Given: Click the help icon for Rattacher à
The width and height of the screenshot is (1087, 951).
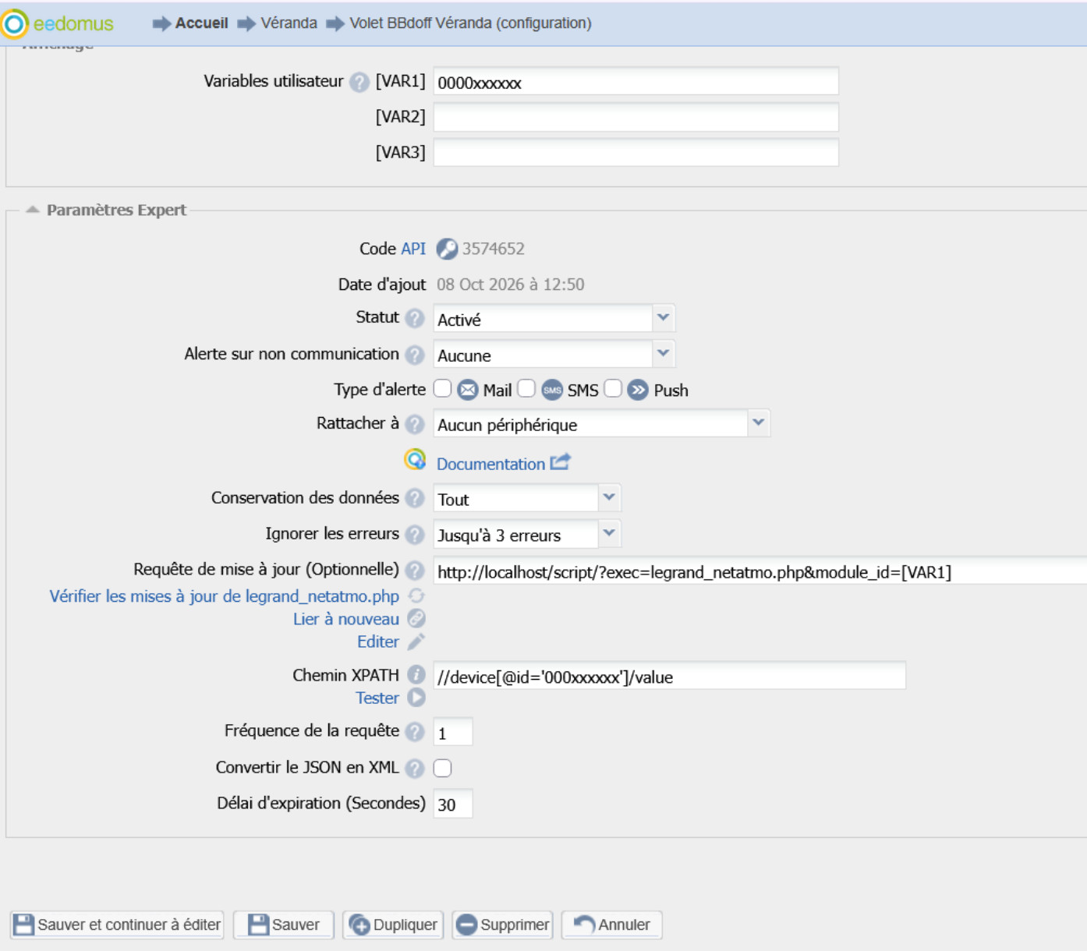Looking at the screenshot, I should pos(415,424).
